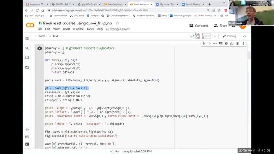Move cell down with arrow icon

pos(209,44)
